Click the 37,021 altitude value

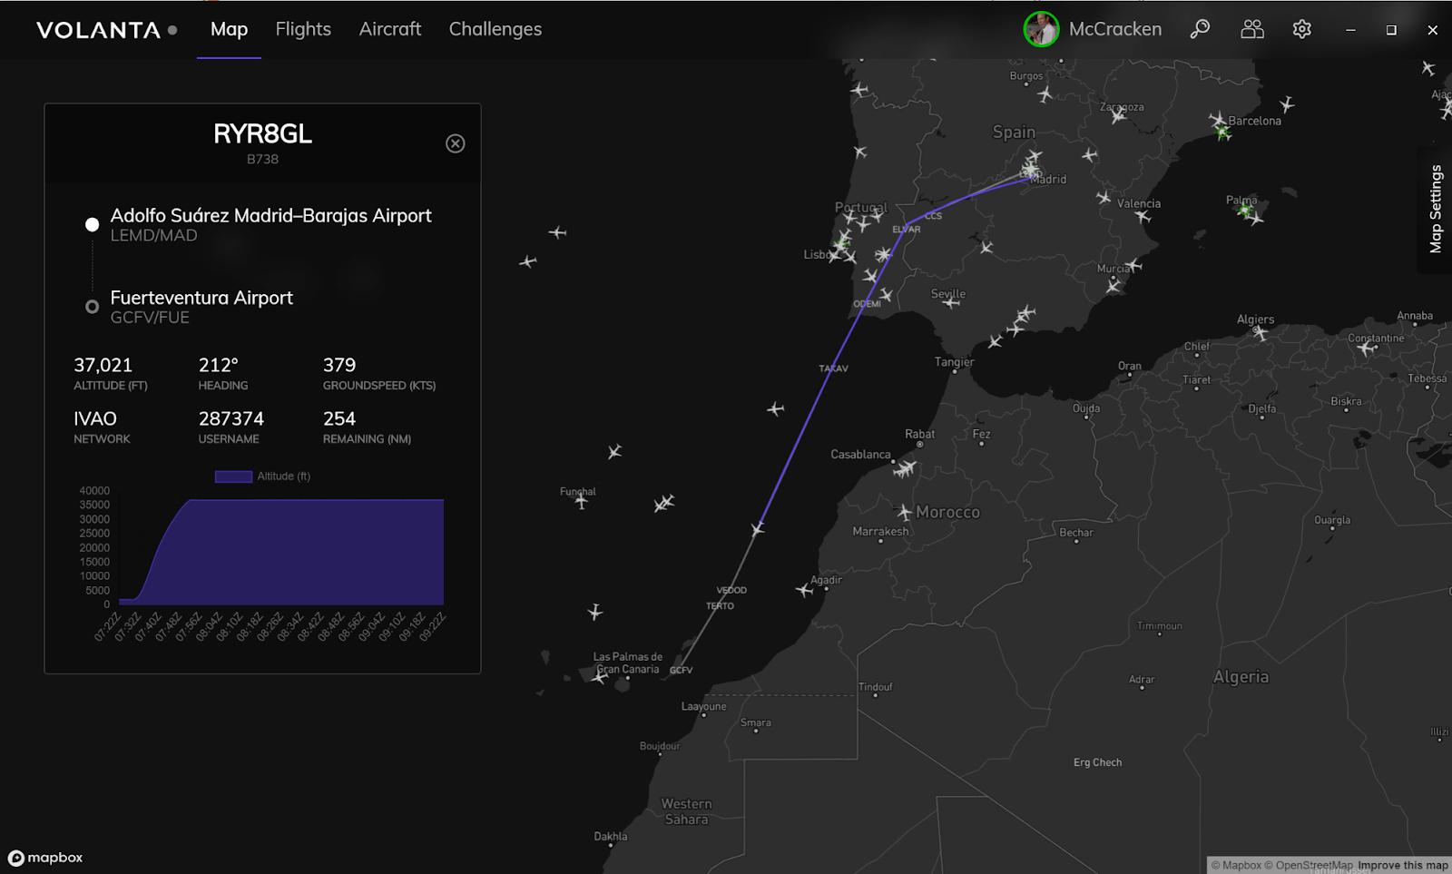coord(103,365)
